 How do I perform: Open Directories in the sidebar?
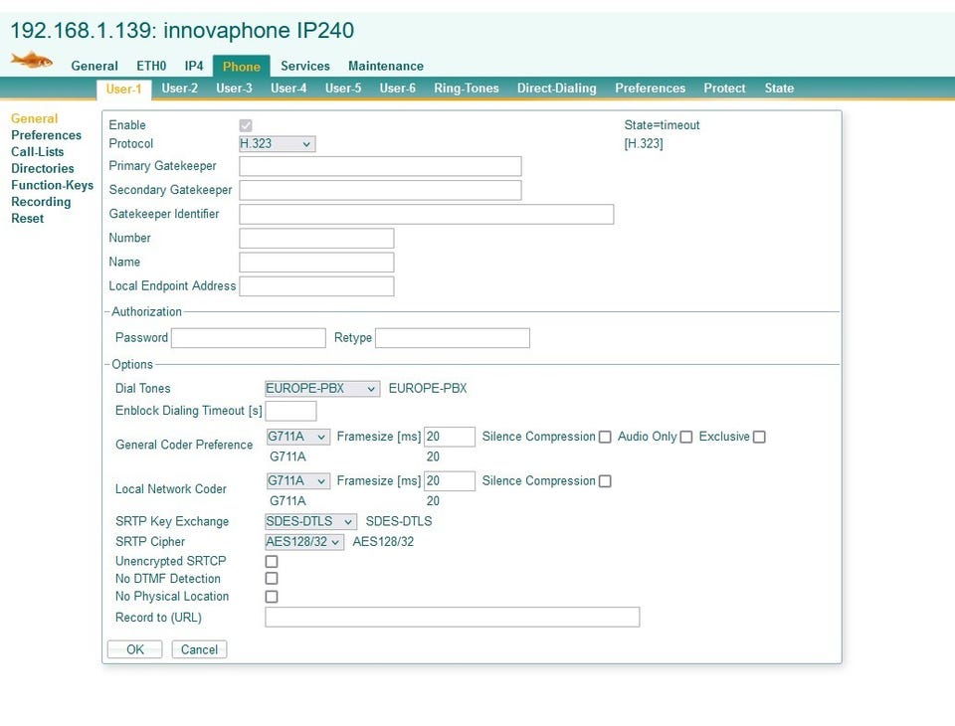pyautogui.click(x=43, y=169)
